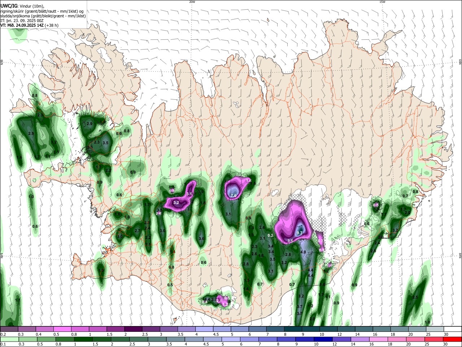Click the "IT: þri. 23. 09. 2025 00Z" line
The width and height of the screenshot is (462, 347).
pos(22,21)
